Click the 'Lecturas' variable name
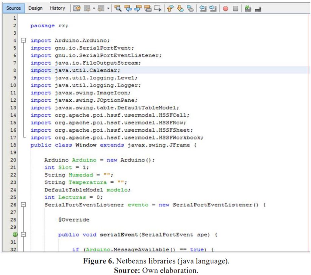Viewport: 311px width, 275px height. coord(72,198)
